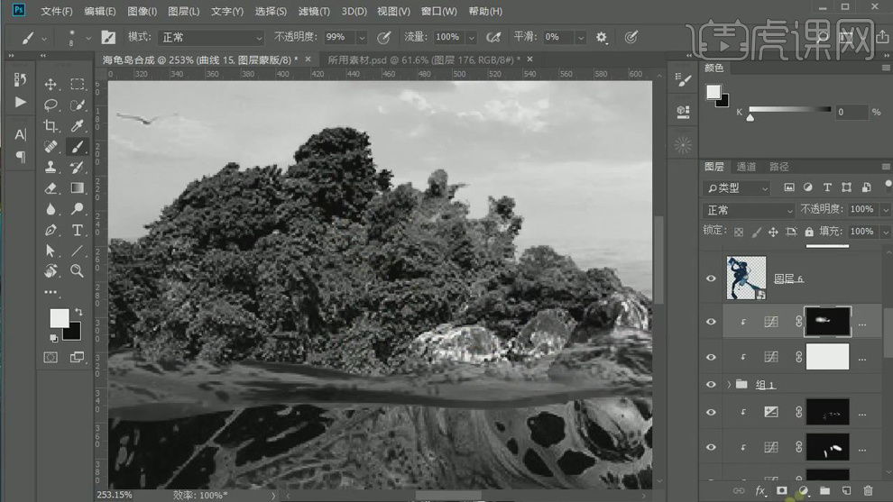Expand the 组 1 layer group
Screen dimensions: 893x502
[729, 385]
